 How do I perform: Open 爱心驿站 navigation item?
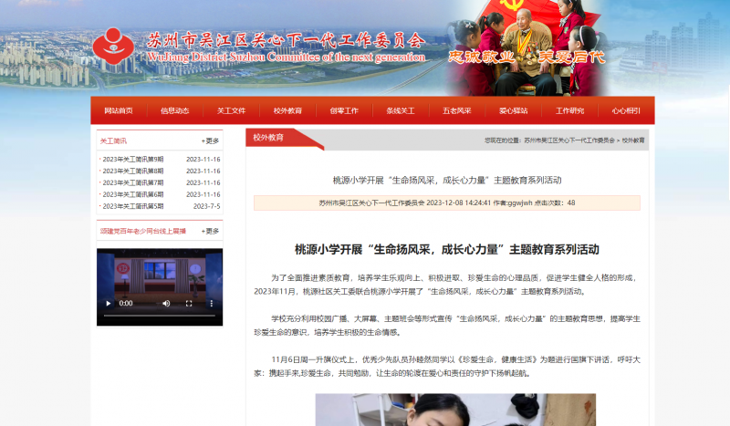click(513, 110)
